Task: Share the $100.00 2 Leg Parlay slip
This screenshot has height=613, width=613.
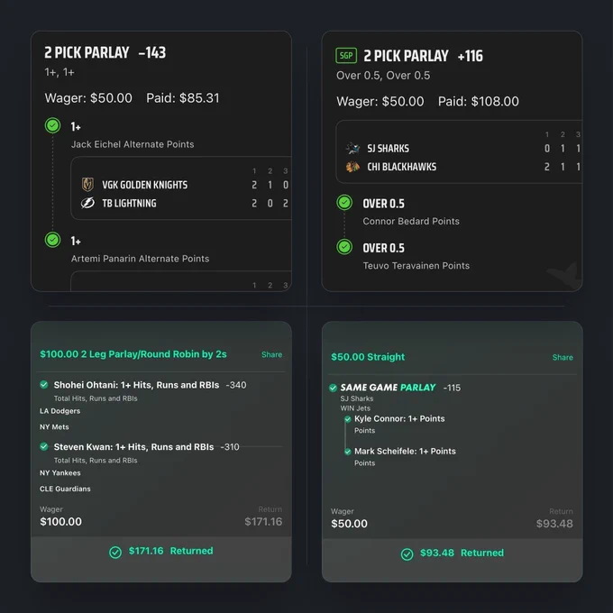Action: tap(271, 354)
